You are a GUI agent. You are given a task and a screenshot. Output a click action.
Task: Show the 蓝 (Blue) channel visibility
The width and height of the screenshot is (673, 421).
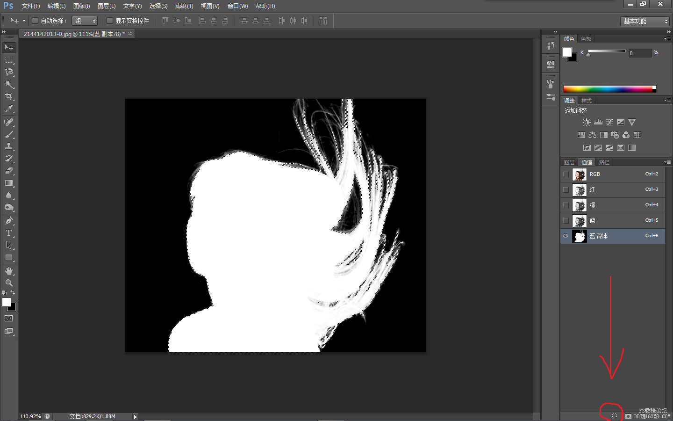click(566, 221)
